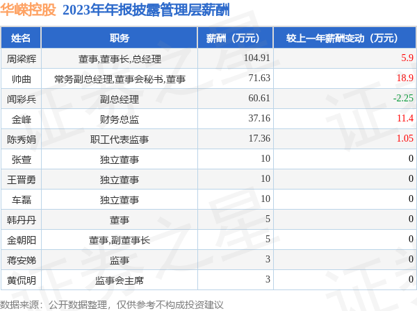Click salary 3 in 黄侃明's row
Image resolution: width=417 pixels, height=311 pixels.
268,279
